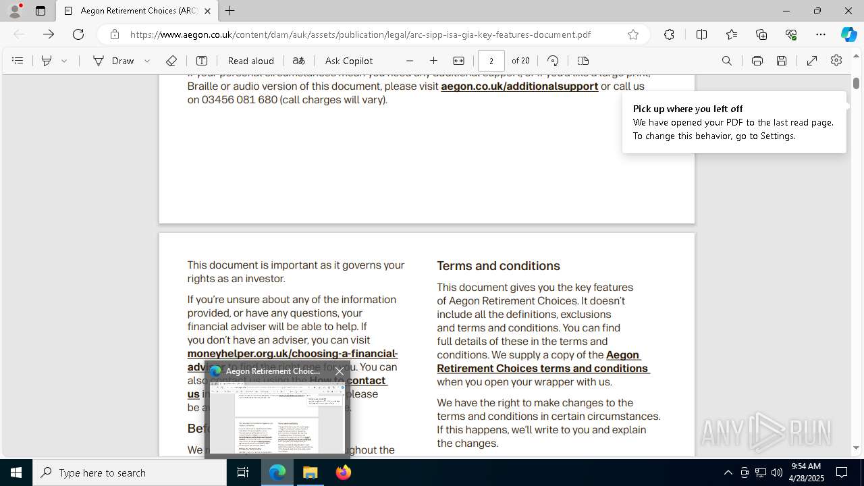
Task: Activate the Draw tool
Action: pos(113,61)
